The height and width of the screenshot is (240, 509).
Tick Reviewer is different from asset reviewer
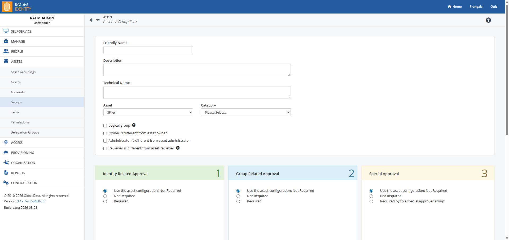[x=105, y=149]
